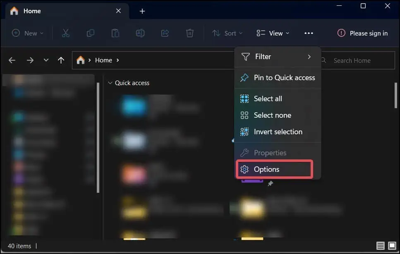
Task: Click the Paste icon in the toolbar
Action: pos(115,33)
